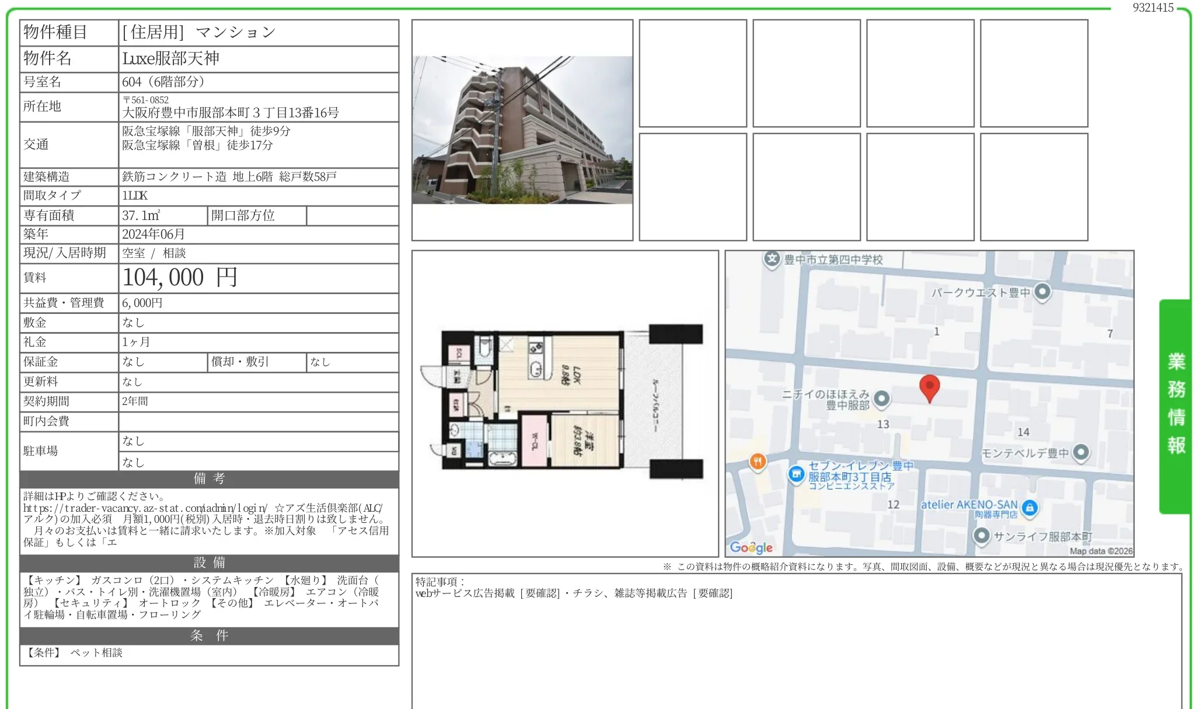Click the trader-vacancy URL in remarks
This screenshot has height=709, width=1200.
click(146, 508)
